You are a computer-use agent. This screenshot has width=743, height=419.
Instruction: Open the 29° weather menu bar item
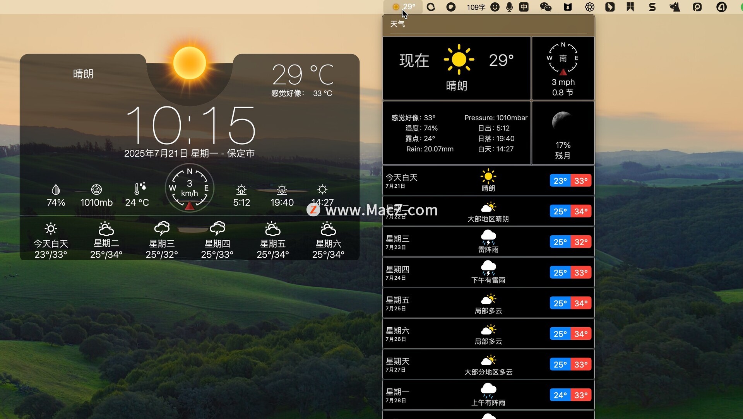click(404, 7)
